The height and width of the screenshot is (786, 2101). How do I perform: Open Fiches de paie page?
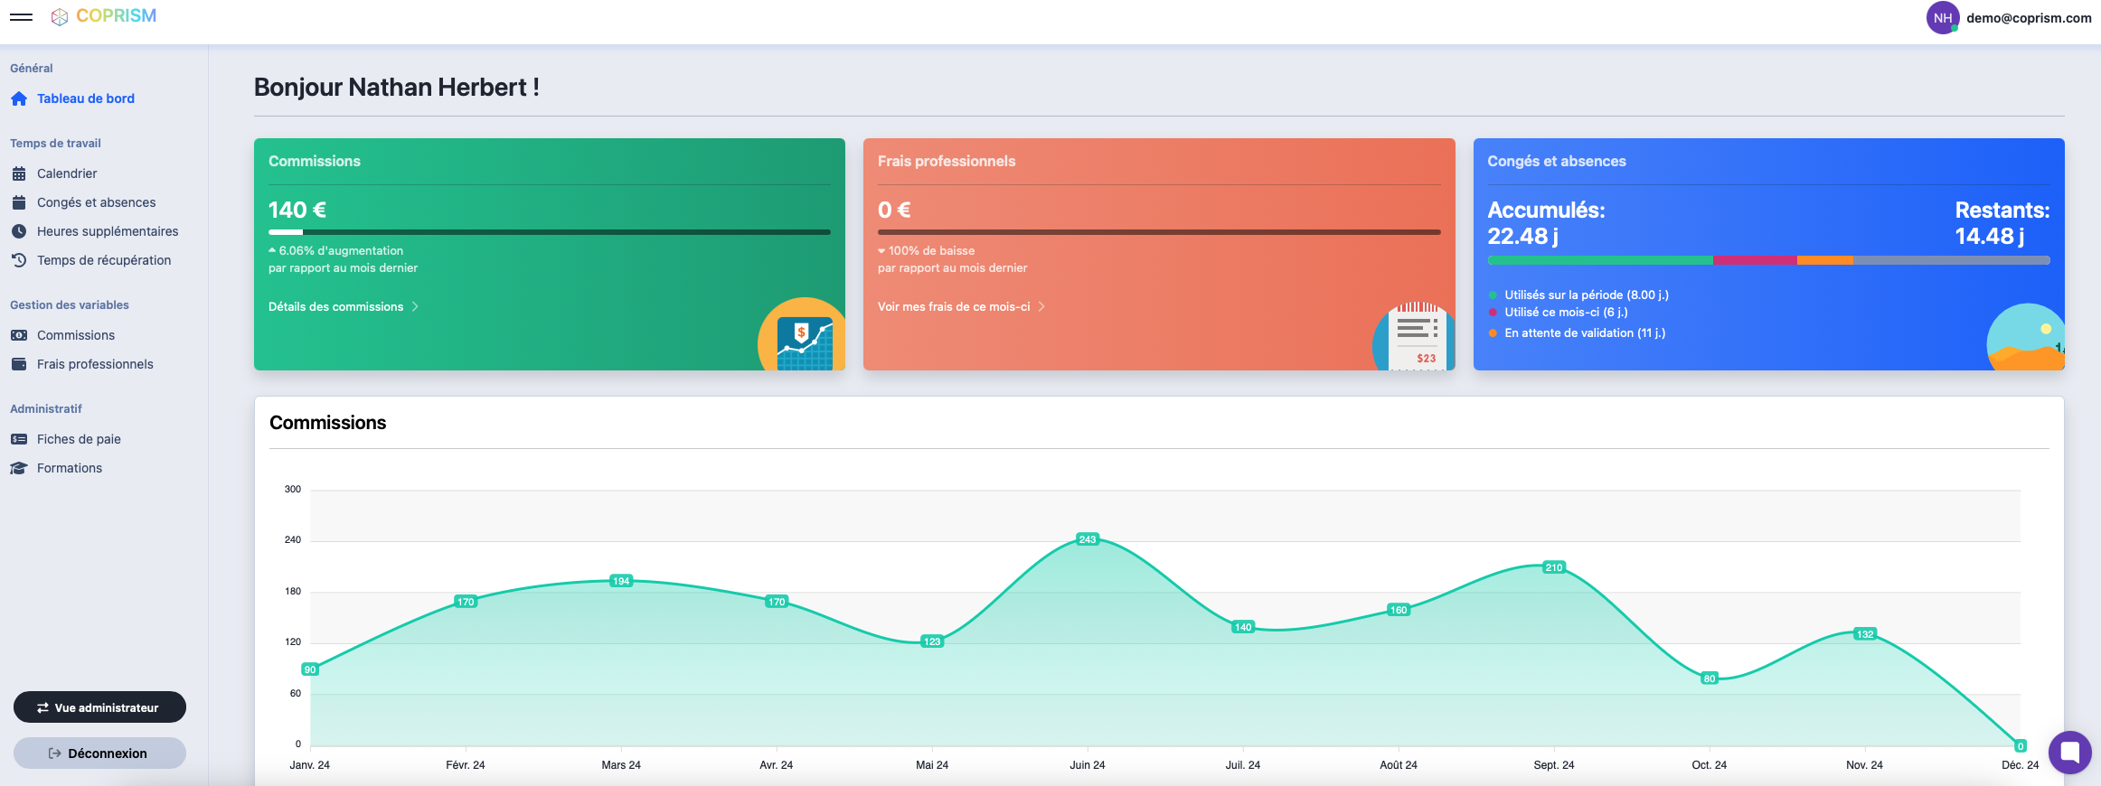(x=79, y=439)
